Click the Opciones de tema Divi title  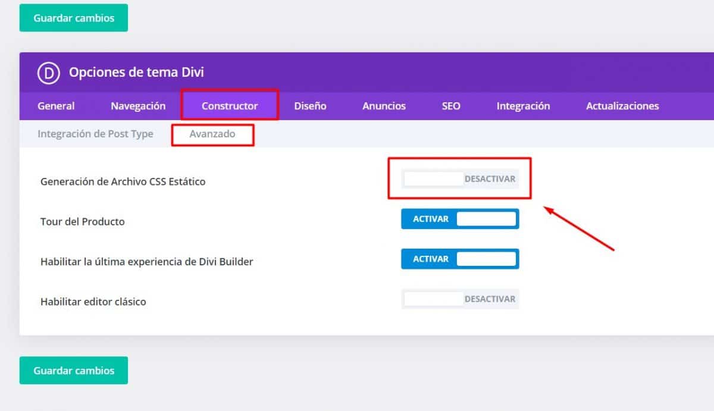[136, 73]
